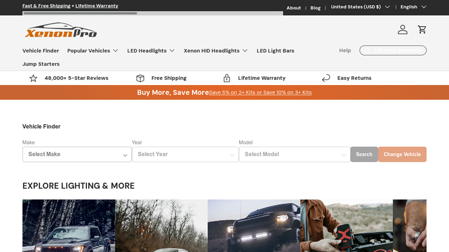
Task: Expand the English language selector
Action: pyautogui.click(x=413, y=7)
